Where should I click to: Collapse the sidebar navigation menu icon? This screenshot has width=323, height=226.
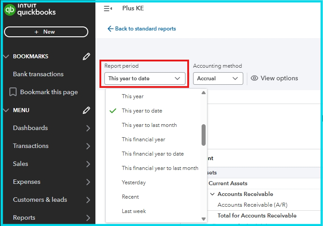(x=108, y=9)
